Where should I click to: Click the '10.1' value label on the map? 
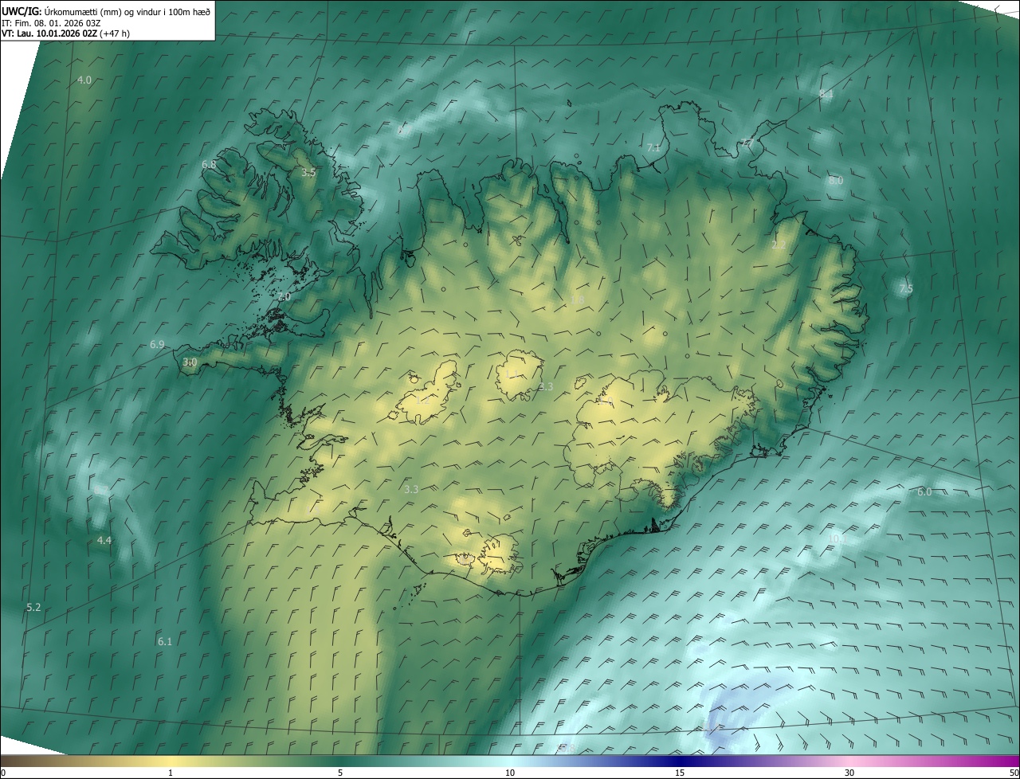tap(837, 539)
